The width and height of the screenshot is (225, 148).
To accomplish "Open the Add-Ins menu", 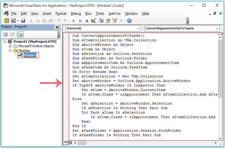I will [x=115, y=14].
